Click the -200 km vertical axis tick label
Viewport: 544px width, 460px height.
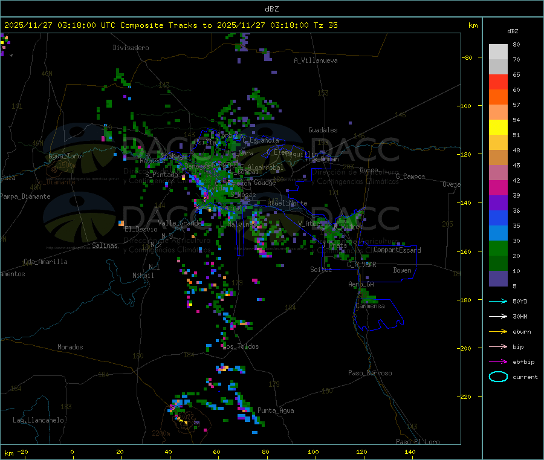point(464,348)
